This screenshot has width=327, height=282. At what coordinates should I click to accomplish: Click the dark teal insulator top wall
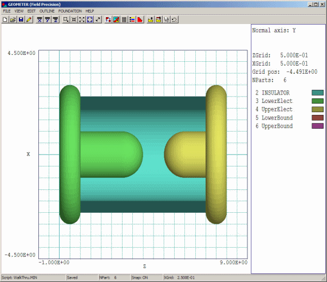pos(143,103)
